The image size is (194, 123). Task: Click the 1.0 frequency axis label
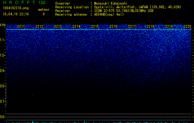(x=3, y=55)
